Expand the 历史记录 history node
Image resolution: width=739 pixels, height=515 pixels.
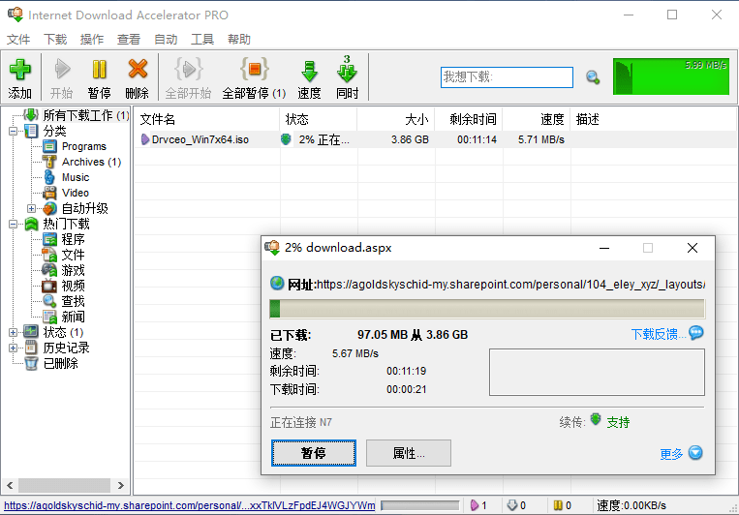[14, 348]
